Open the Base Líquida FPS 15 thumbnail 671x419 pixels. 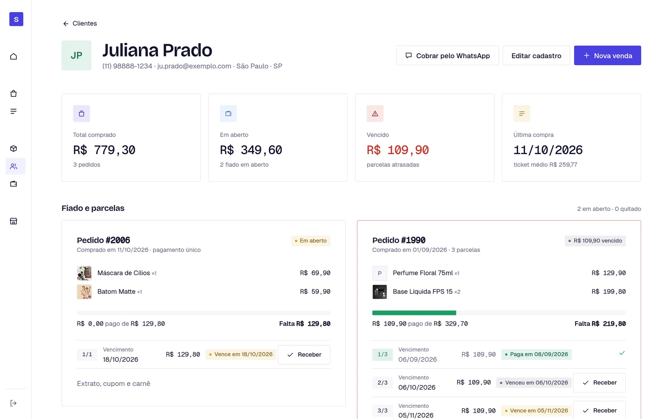pos(380,292)
